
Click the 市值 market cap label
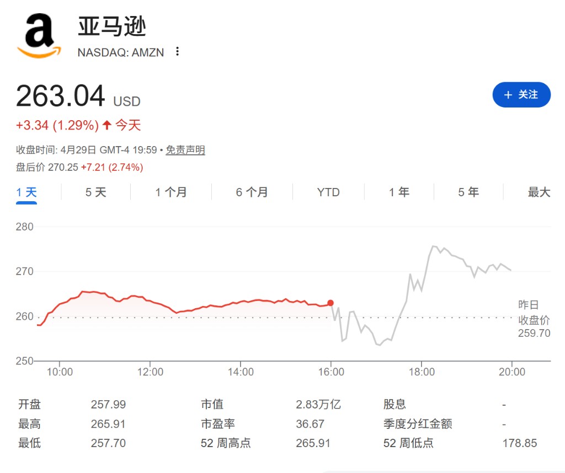[212, 405]
